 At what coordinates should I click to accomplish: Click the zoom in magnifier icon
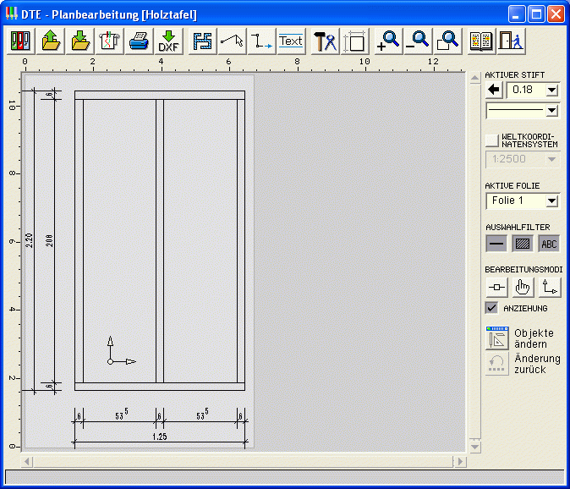(387, 41)
